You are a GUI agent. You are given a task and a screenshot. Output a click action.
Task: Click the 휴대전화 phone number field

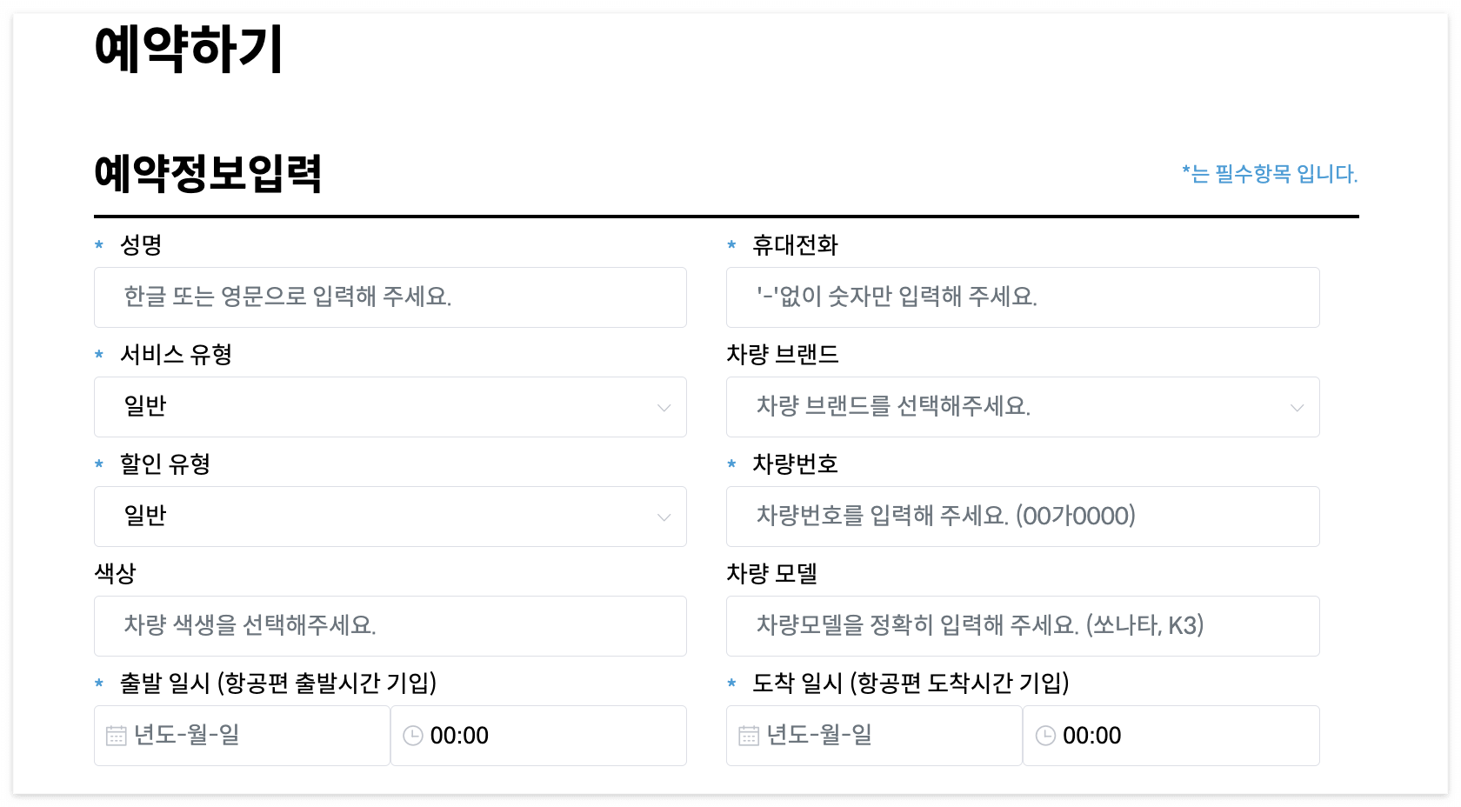pos(1023,297)
